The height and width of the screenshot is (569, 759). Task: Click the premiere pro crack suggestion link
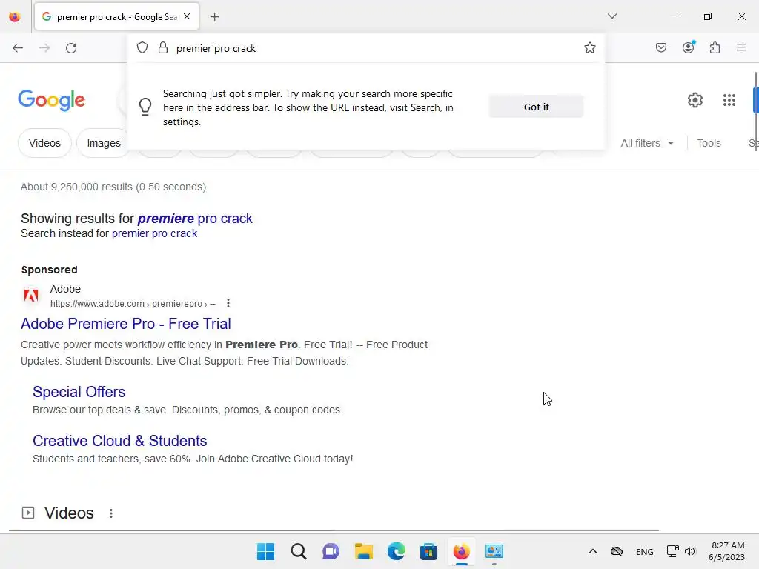point(195,219)
